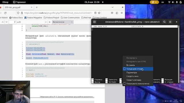The width and height of the screenshot is (184, 103).
Task: Open Fedora Docs bookmark
Action: [x=16, y=18]
